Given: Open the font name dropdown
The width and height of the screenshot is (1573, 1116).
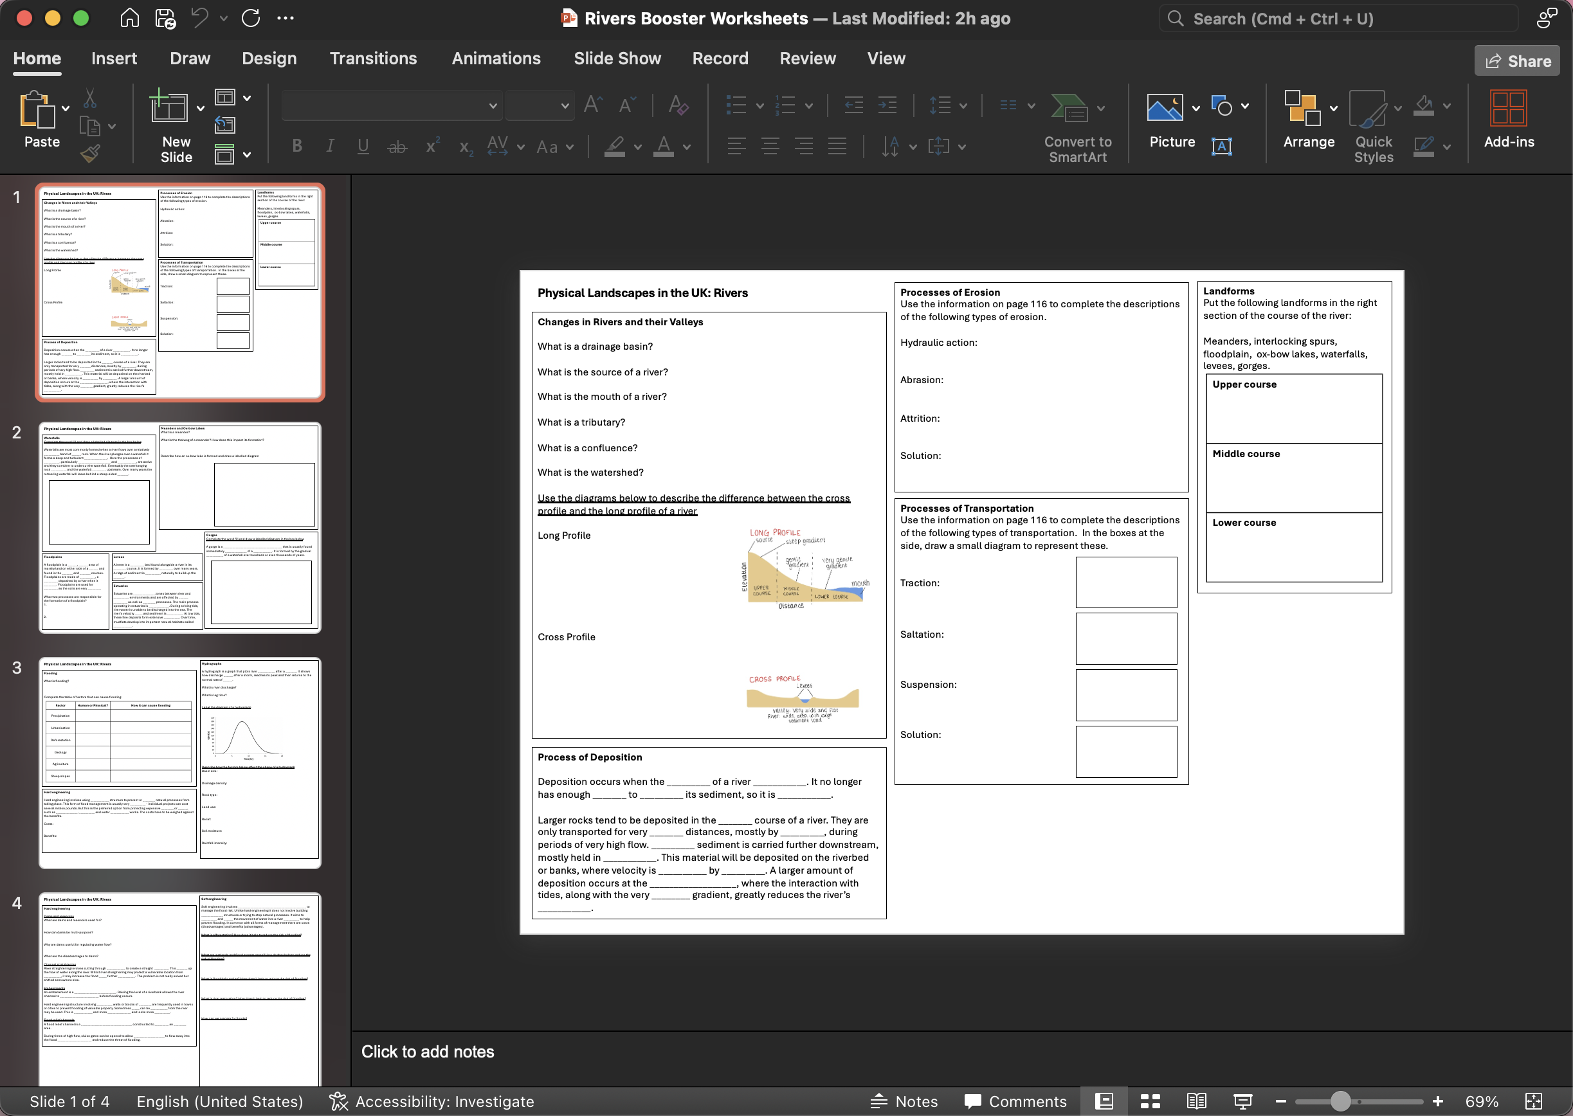Looking at the screenshot, I should (x=492, y=106).
